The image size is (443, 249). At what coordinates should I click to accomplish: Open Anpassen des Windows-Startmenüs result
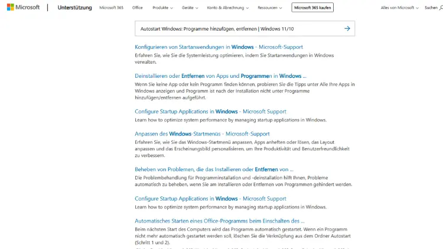point(202,134)
